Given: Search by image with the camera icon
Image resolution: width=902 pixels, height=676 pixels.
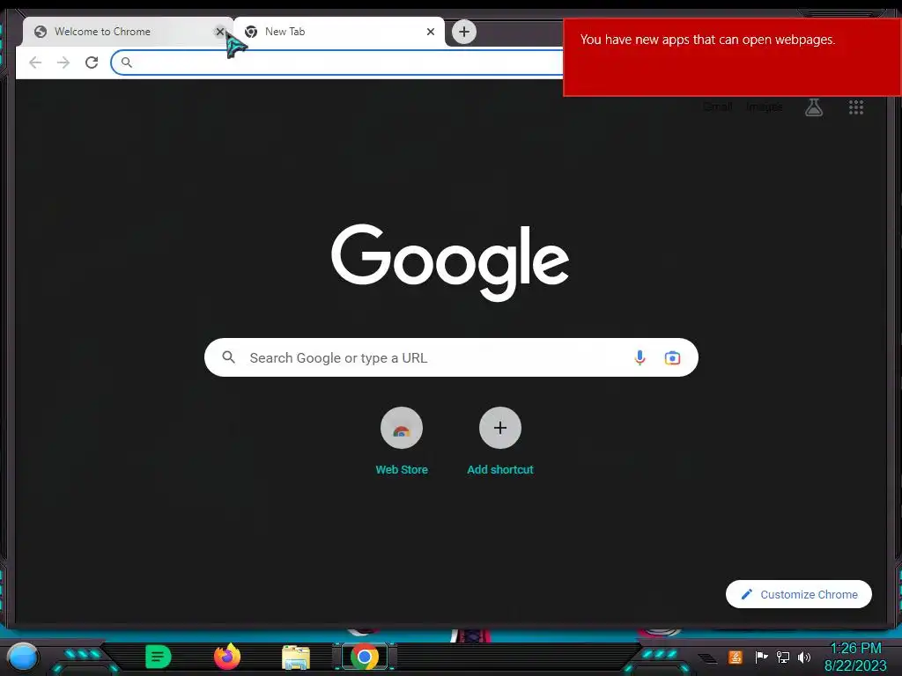Looking at the screenshot, I should [672, 357].
